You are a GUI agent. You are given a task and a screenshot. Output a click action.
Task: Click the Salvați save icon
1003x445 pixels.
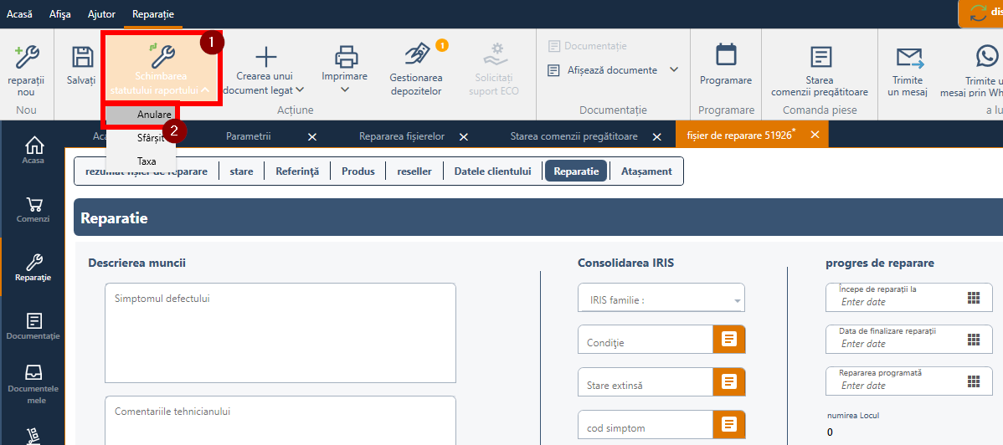pos(81,57)
